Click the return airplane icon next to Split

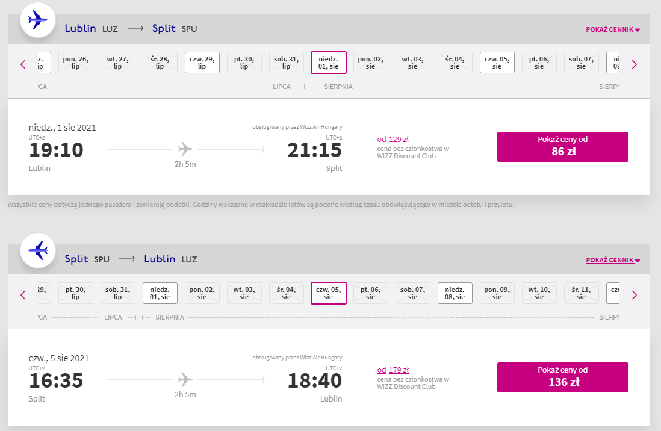[x=38, y=250]
